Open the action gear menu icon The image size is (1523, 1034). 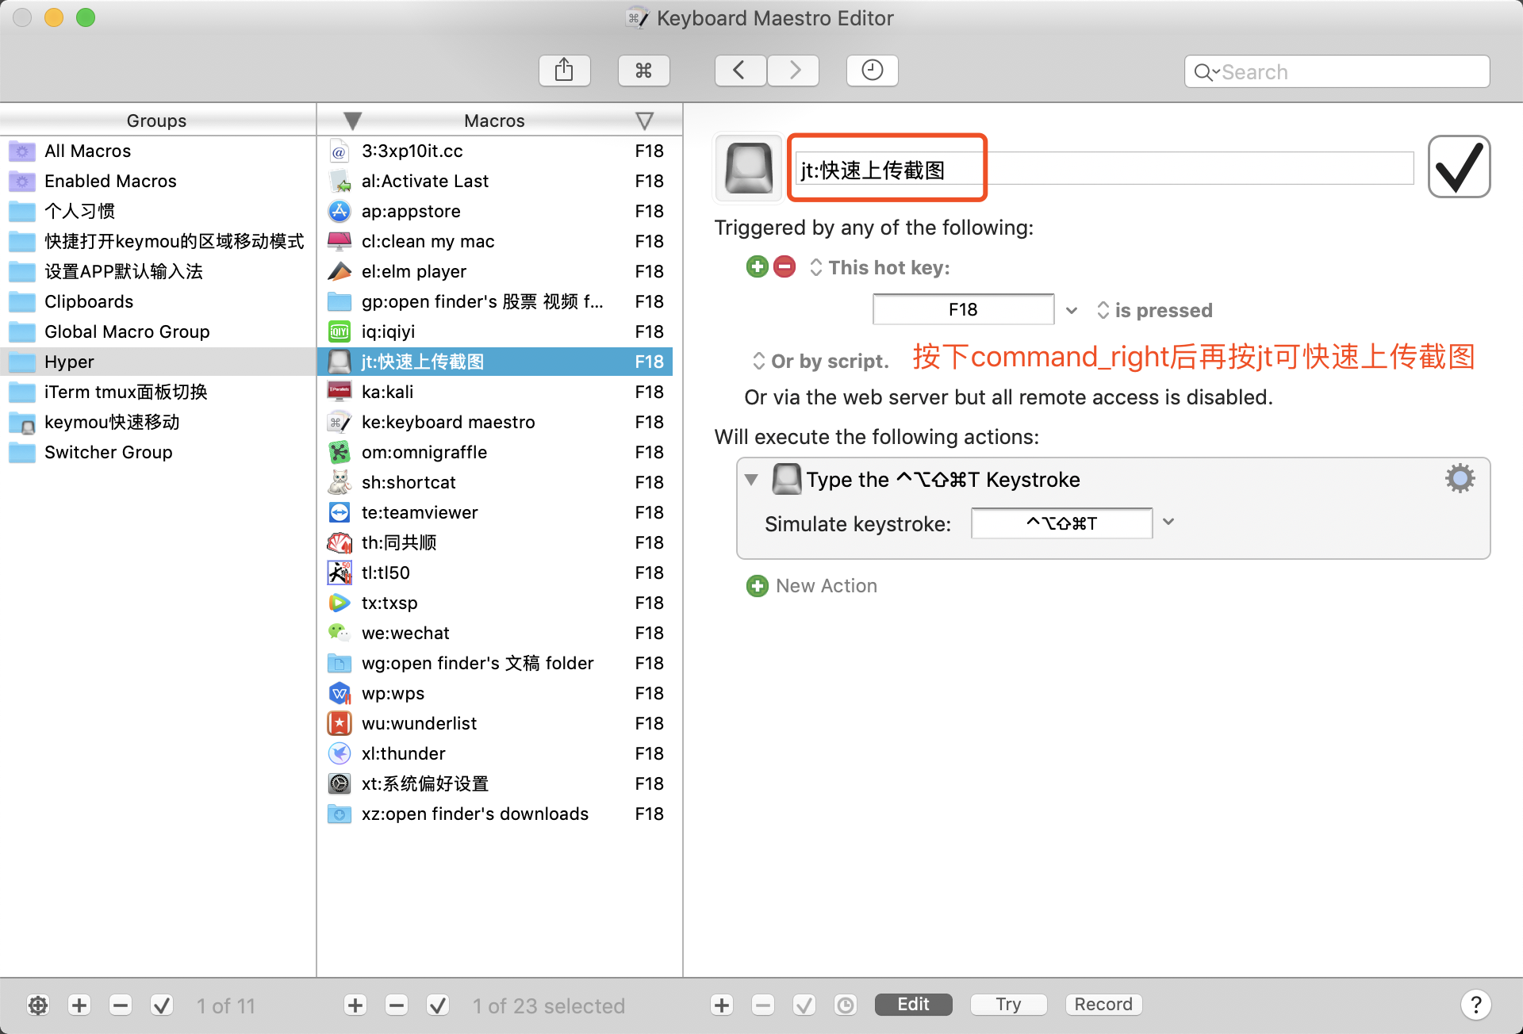click(1460, 479)
